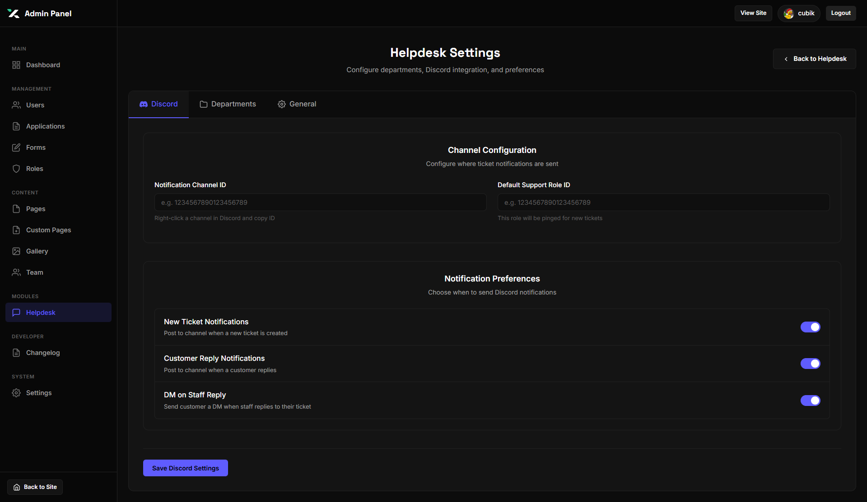Click Save Discord Settings button
Image resolution: width=867 pixels, height=502 pixels.
coord(186,468)
